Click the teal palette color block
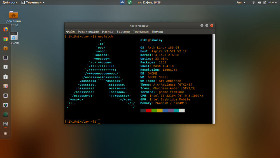The image size is (280, 158). tap(176, 110)
